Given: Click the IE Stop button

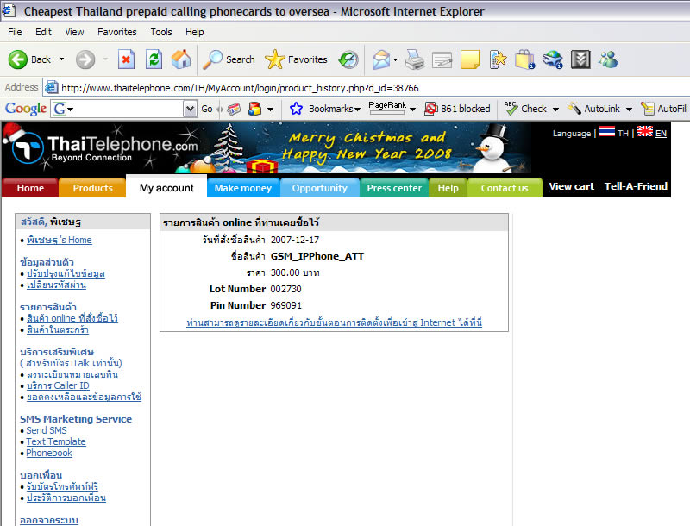Looking at the screenshot, I should pos(126,59).
